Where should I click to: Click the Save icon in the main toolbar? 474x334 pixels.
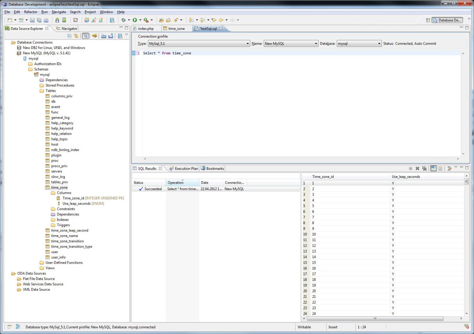click(32, 20)
